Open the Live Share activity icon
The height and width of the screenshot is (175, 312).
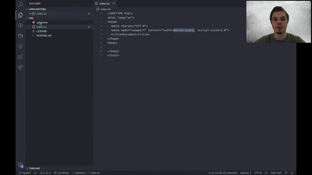click(20, 67)
